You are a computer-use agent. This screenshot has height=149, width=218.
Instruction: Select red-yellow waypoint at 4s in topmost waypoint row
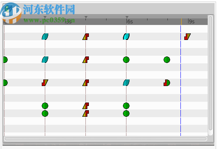click(86, 36)
